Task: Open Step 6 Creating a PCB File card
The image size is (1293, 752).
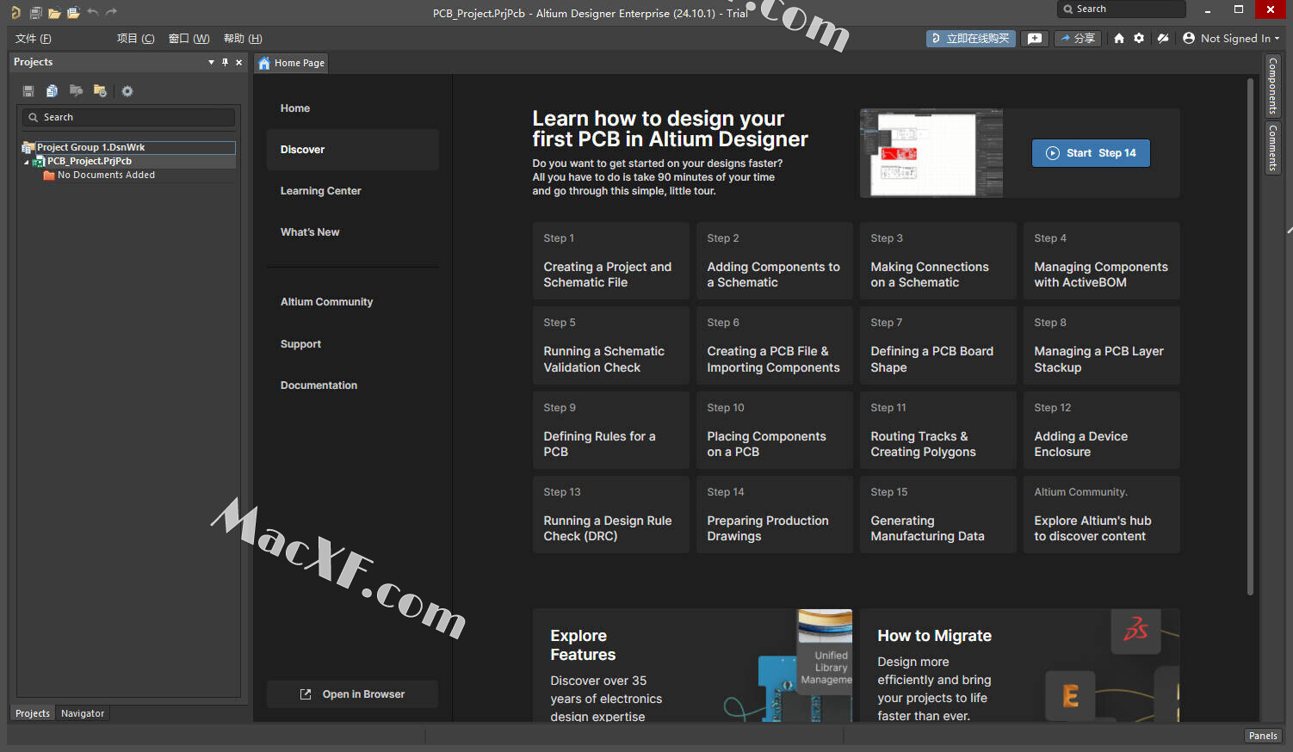Action: pos(775,345)
